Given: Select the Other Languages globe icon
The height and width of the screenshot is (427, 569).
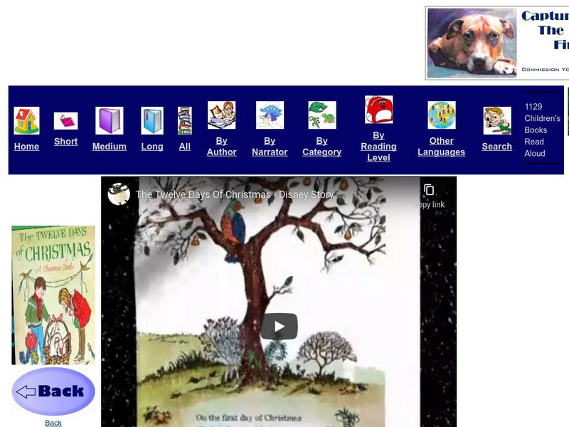Looking at the screenshot, I should coord(441,114).
